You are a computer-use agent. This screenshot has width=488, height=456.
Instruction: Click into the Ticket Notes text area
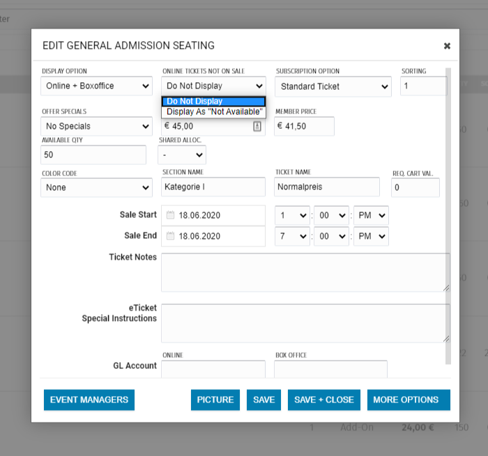[305, 272]
